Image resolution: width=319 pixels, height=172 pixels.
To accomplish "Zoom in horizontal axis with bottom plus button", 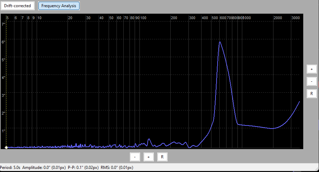I will (148, 157).
